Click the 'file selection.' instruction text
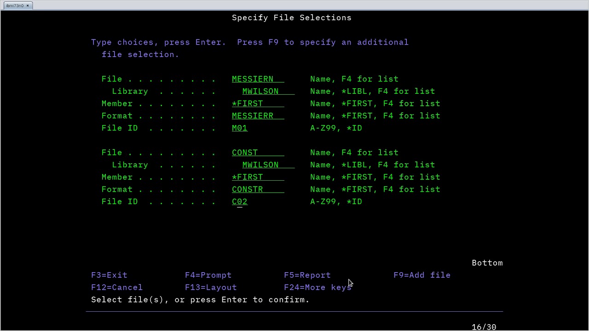The width and height of the screenshot is (589, 331). 140,55
